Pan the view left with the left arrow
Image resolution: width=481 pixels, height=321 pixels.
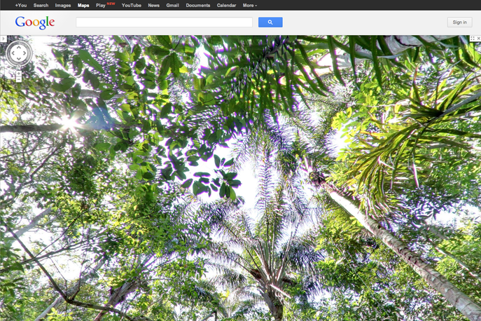[11, 53]
